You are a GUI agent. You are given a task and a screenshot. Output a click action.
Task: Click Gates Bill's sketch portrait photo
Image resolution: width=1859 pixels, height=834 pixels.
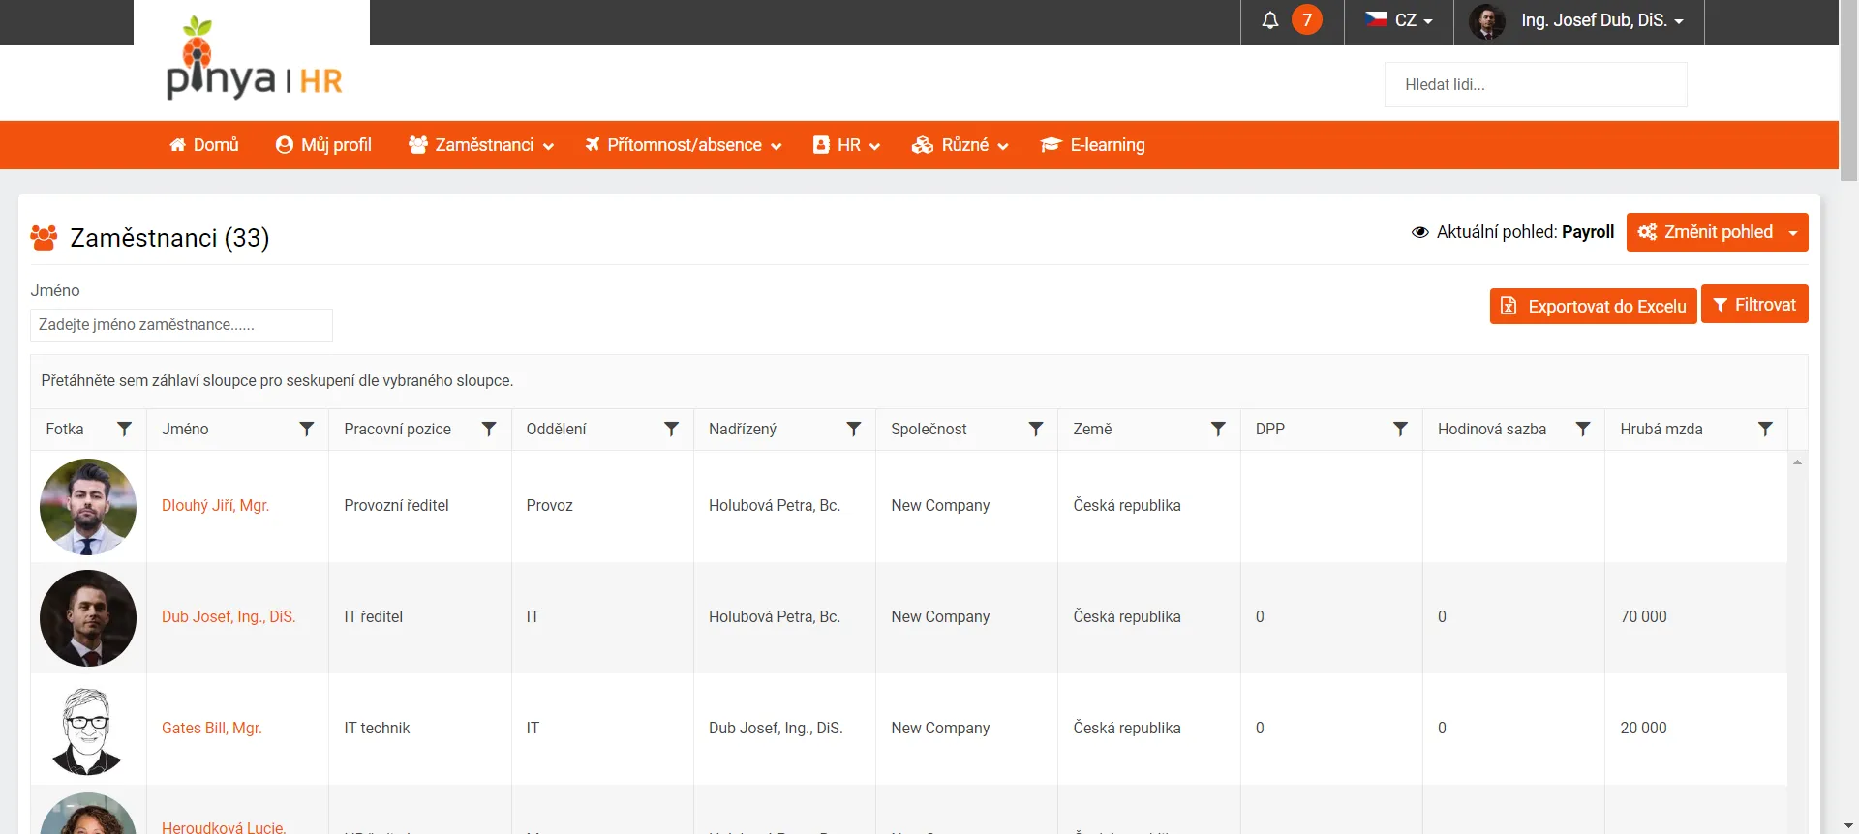pyautogui.click(x=88, y=730)
